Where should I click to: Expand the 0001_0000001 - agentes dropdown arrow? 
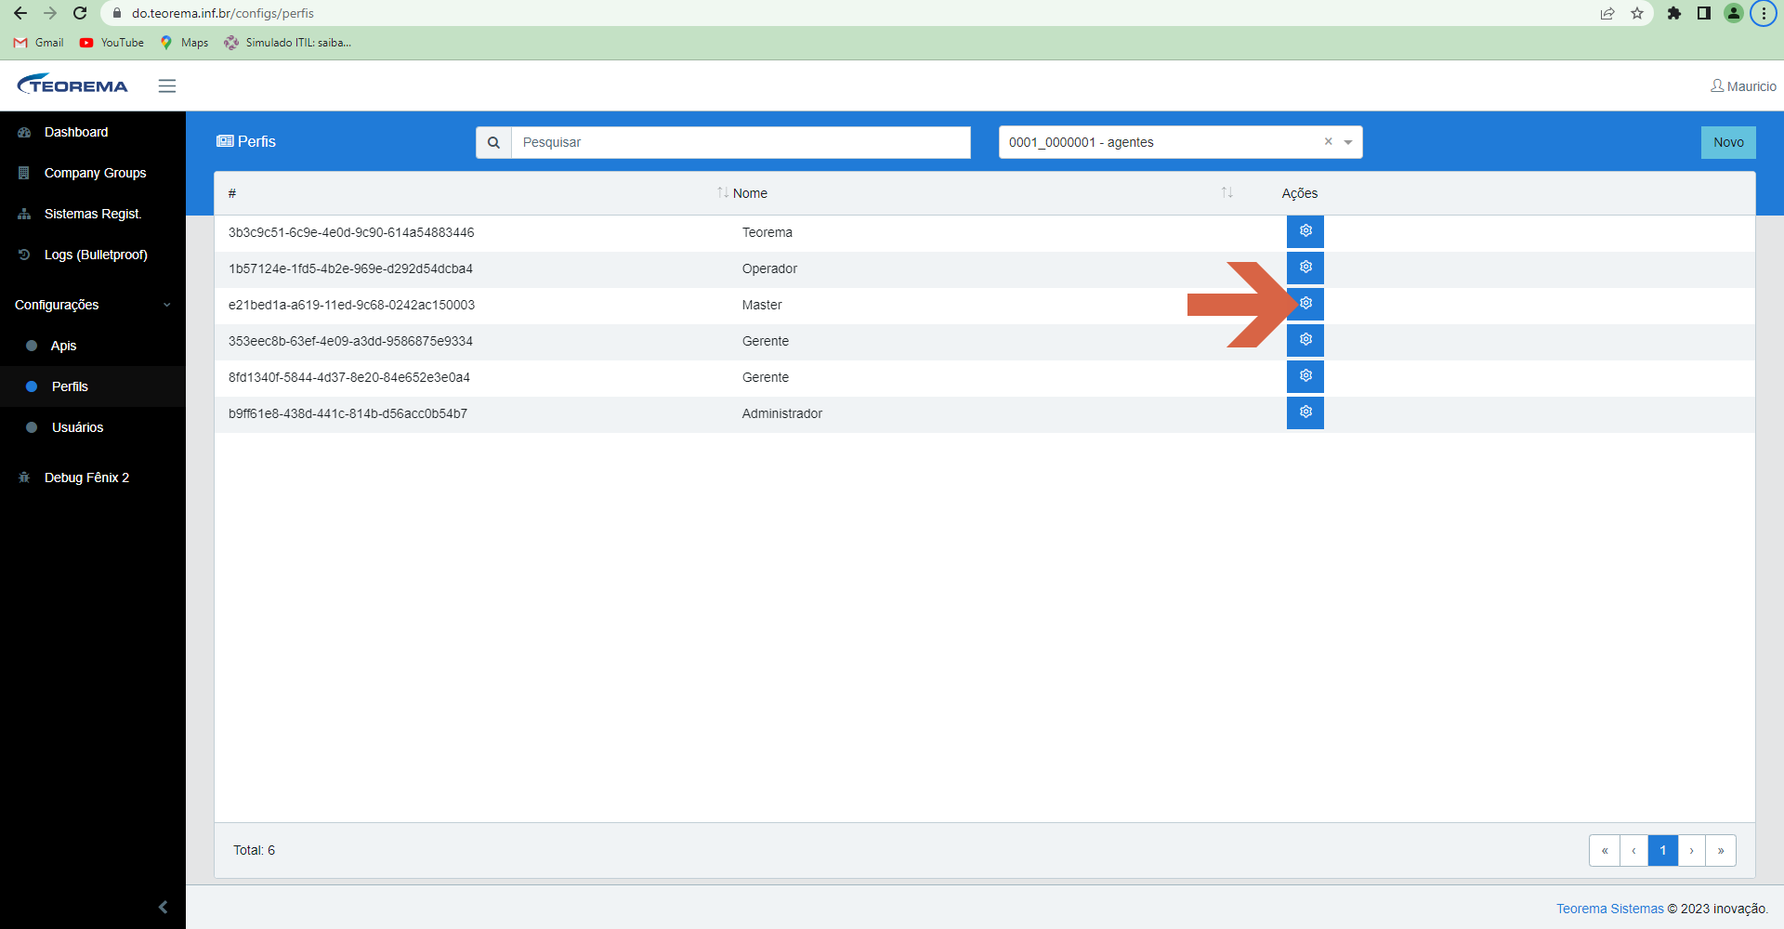1348,142
